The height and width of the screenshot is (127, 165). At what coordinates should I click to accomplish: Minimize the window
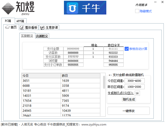155,2
